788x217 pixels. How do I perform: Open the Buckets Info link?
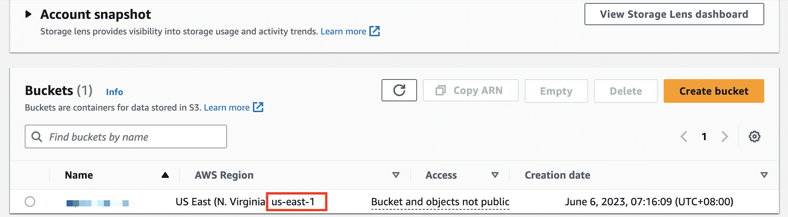114,92
